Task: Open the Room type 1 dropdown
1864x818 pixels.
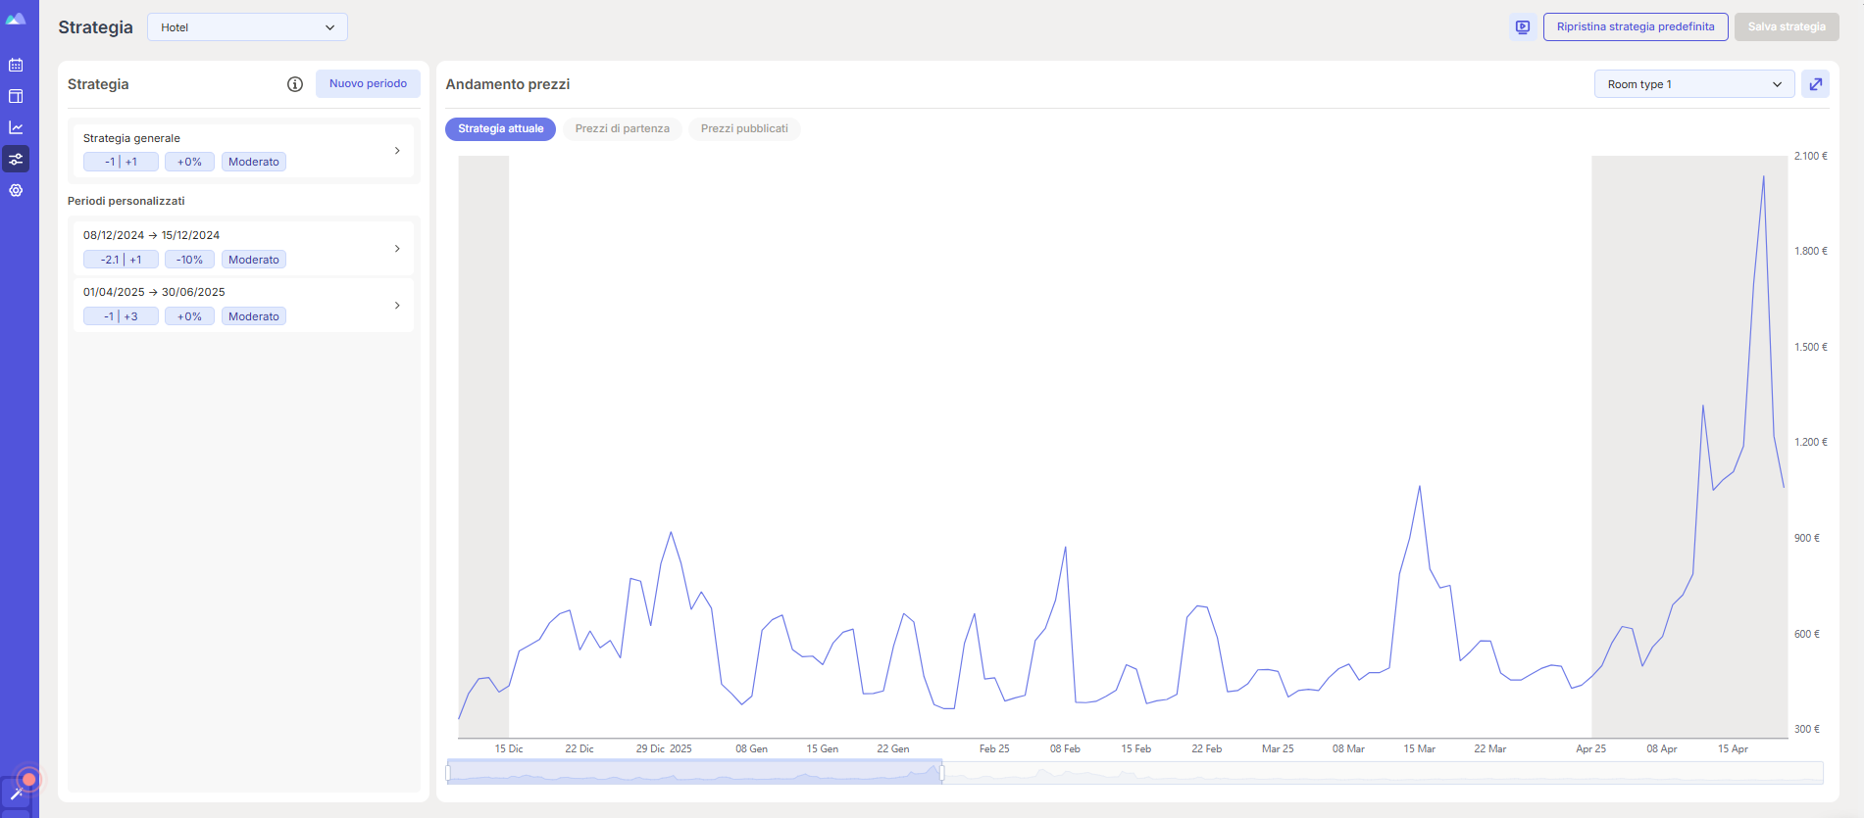Action: click(x=1694, y=84)
